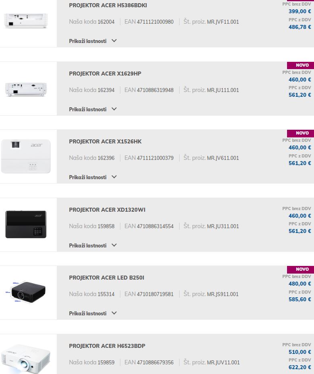Click the 585,60 € price with DDV
Screen dimensions: 314x374
coord(300,299)
